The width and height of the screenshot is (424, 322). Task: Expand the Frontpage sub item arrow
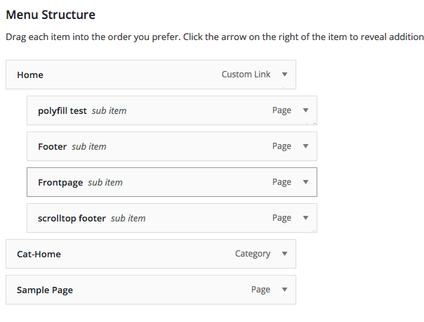[305, 182]
